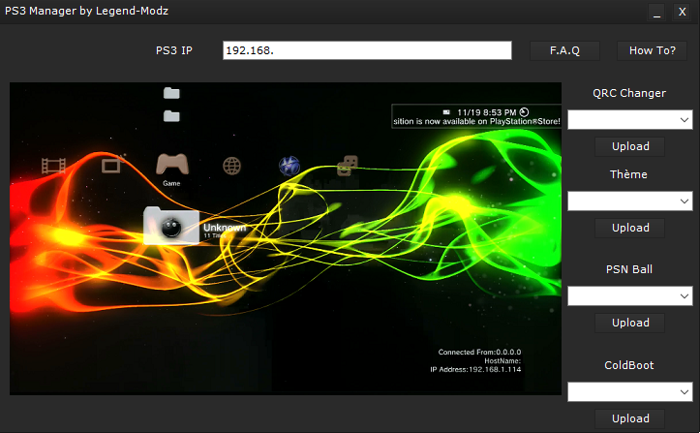Upload the selected PSN Ball
Screen dimensions: 700x433
pos(630,324)
